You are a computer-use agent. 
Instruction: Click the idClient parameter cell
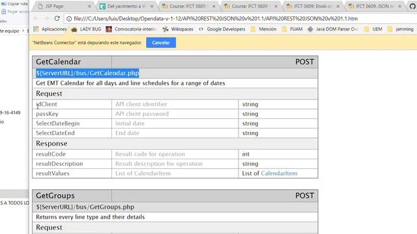72,104
